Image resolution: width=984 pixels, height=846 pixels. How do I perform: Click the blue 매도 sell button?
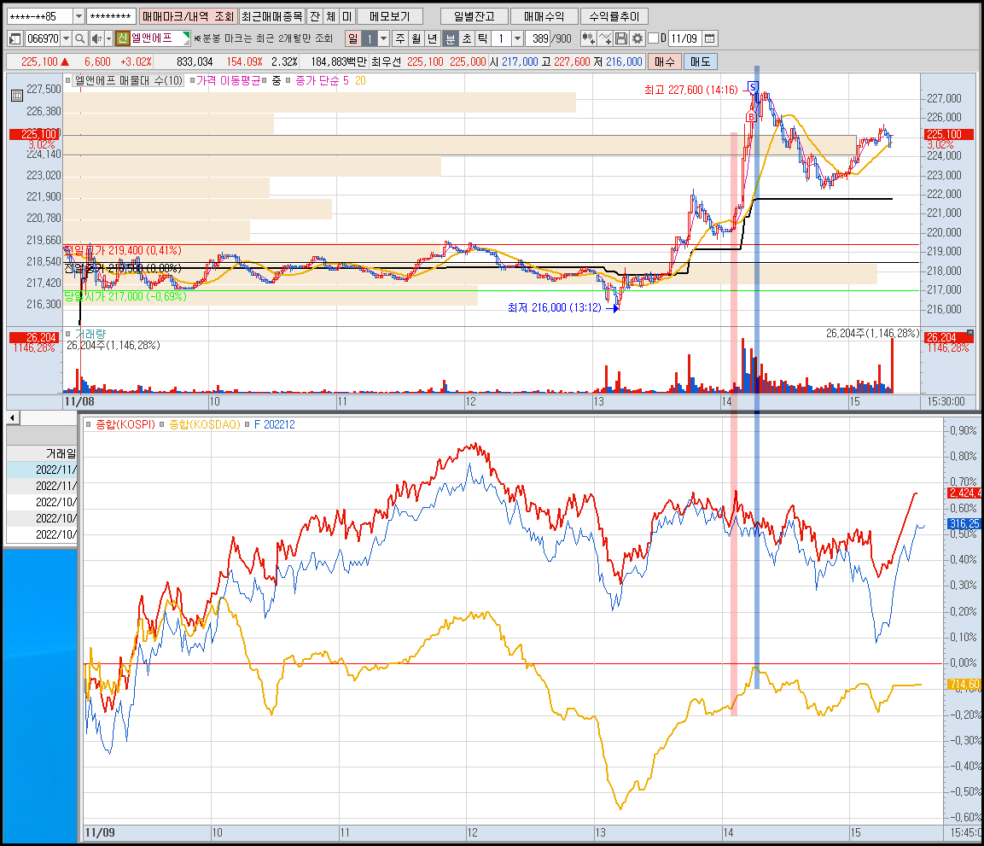[701, 61]
